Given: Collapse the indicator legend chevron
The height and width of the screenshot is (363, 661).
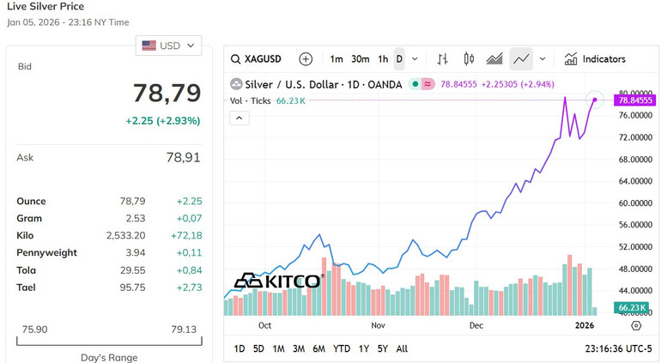Looking at the screenshot, I should coord(240,118).
